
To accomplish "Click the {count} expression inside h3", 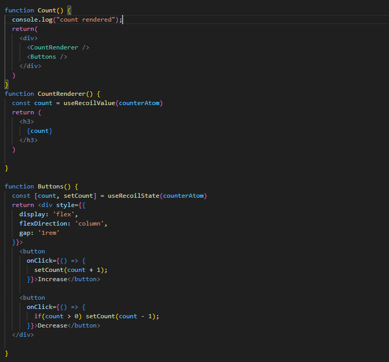I will pos(40,131).
